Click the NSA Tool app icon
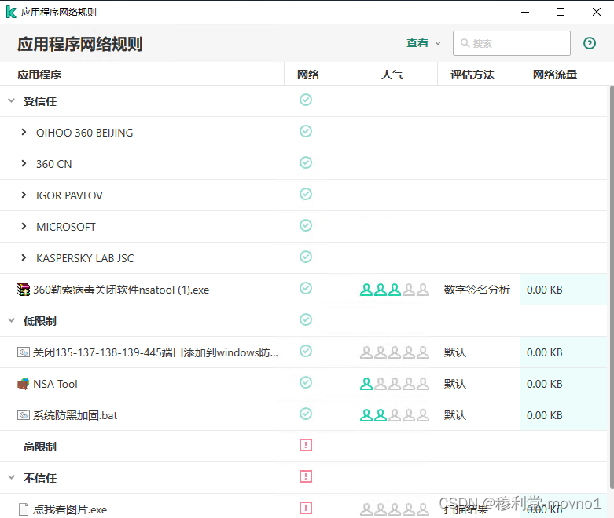 click(24, 384)
